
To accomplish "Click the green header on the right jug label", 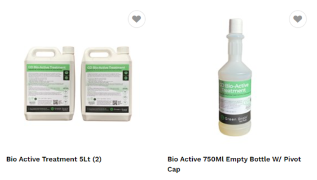I will point(107,68).
